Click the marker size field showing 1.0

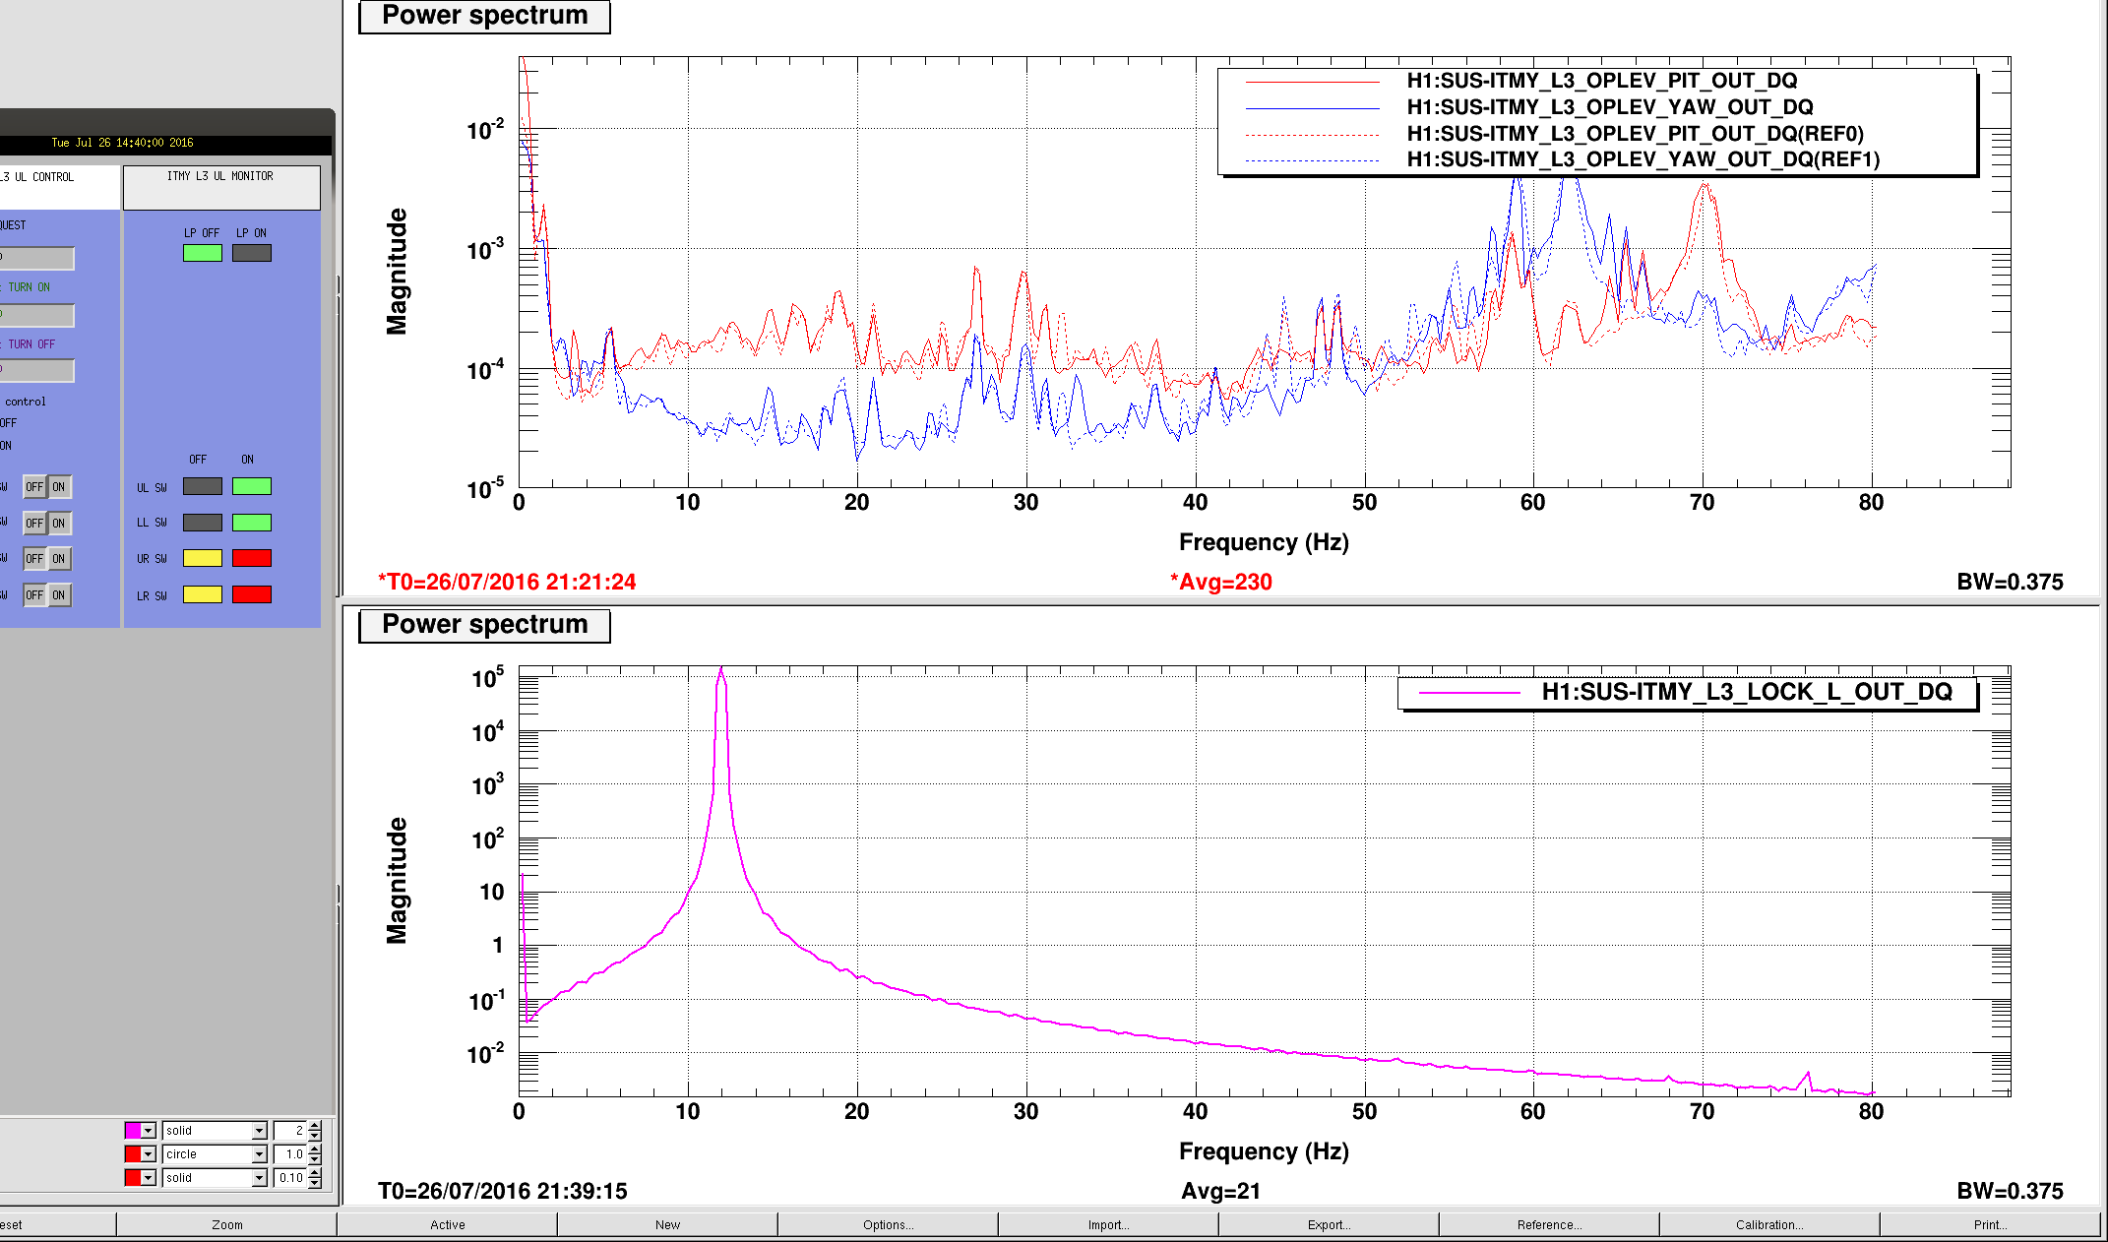[x=290, y=1154]
